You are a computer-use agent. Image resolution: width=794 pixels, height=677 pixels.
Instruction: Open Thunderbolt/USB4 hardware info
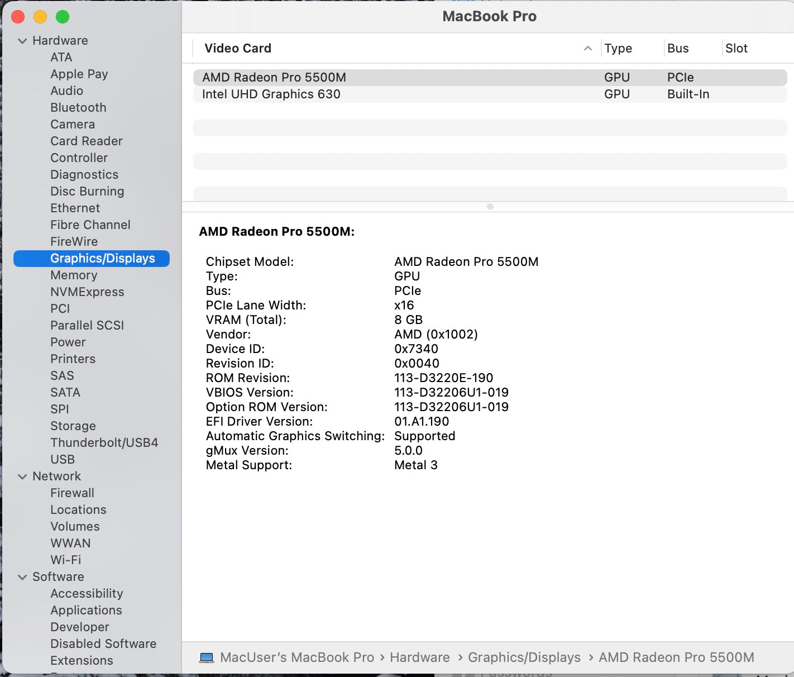click(106, 442)
